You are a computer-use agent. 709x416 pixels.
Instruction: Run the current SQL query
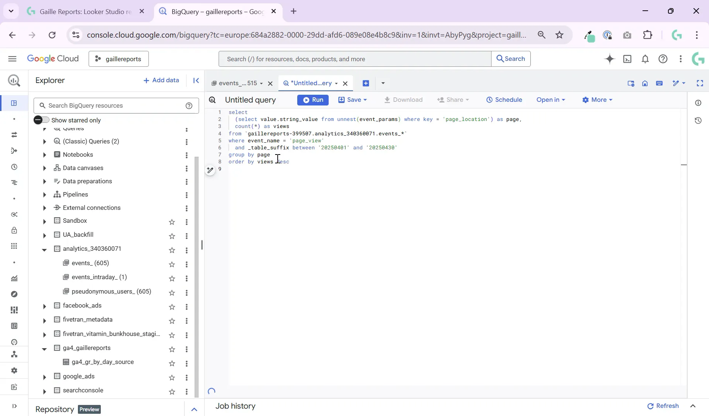tap(313, 100)
